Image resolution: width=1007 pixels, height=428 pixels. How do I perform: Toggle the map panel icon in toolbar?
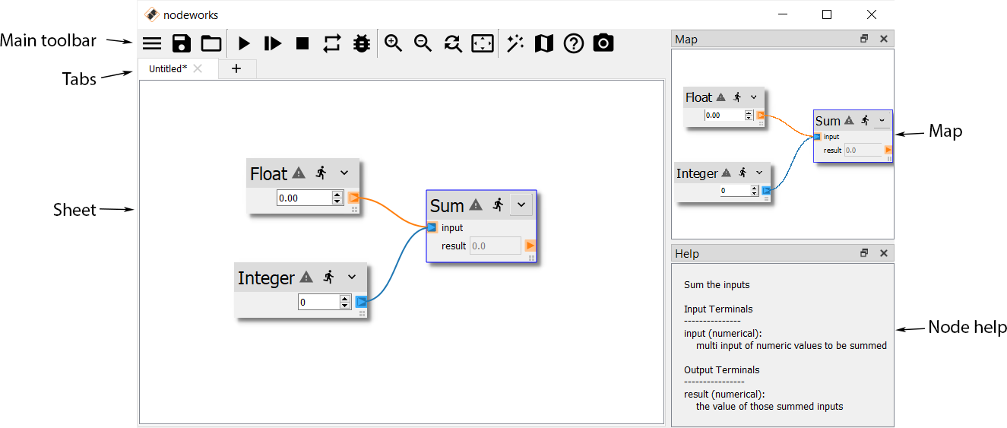(544, 43)
